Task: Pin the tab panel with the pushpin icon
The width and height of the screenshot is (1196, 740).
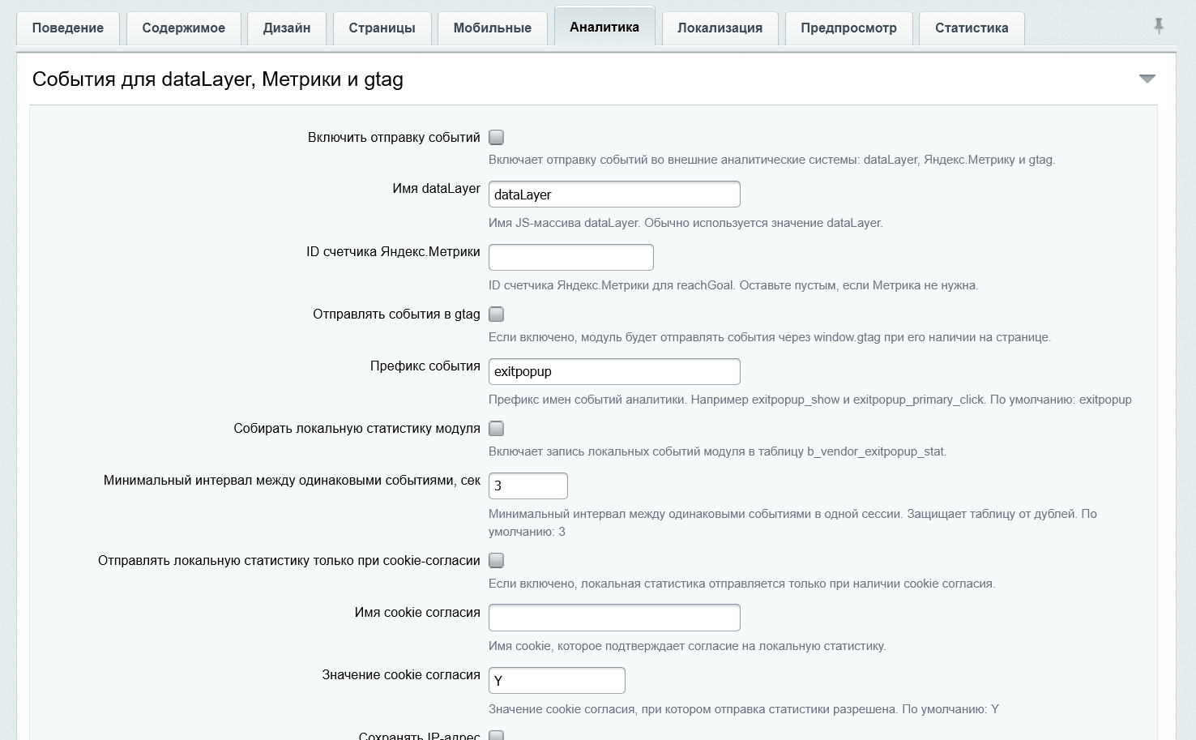Action: pyautogui.click(x=1159, y=26)
